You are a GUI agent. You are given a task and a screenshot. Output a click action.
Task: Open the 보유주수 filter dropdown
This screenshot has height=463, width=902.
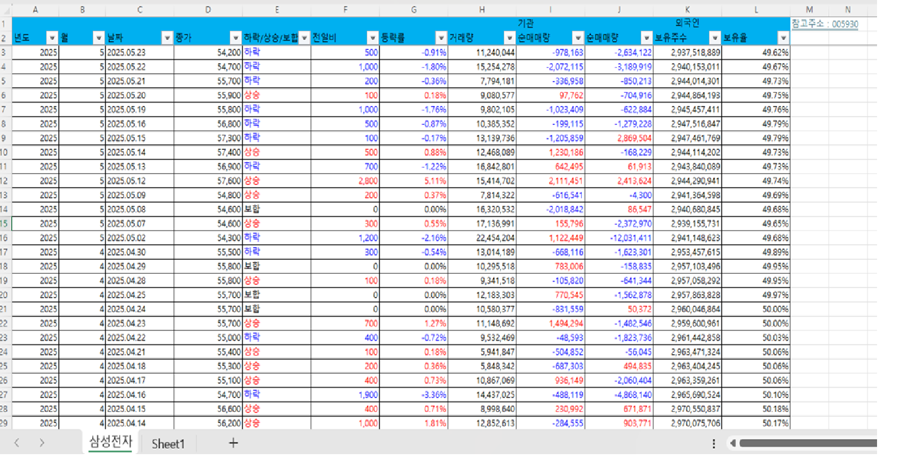tap(714, 38)
